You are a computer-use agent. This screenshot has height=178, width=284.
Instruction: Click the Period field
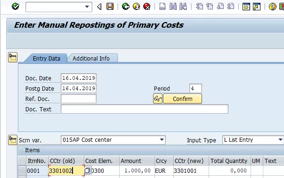[x=195, y=88]
